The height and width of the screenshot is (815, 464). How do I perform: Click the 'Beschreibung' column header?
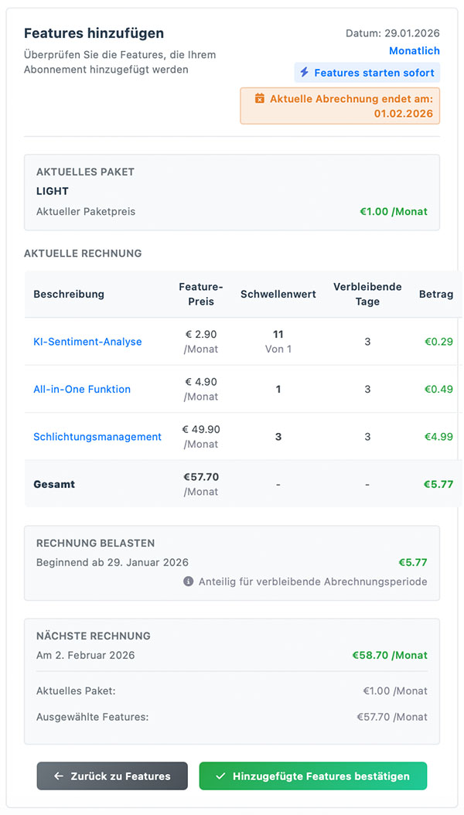[x=69, y=294]
